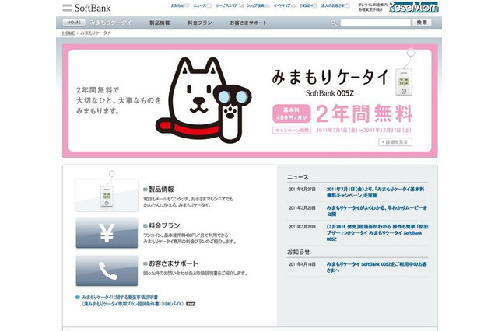Viewport: 498px width, 331px height.
Task: Focus the site search input field
Action: click(x=375, y=23)
